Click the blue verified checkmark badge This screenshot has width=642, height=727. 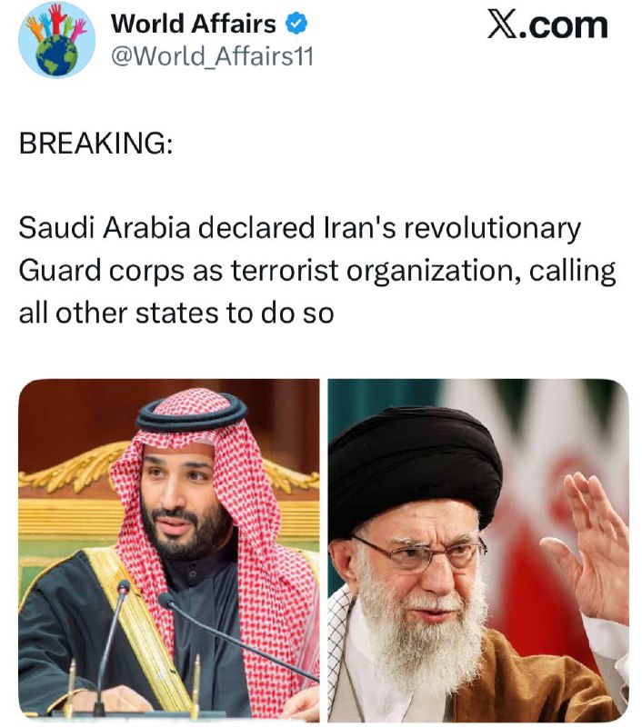click(296, 24)
